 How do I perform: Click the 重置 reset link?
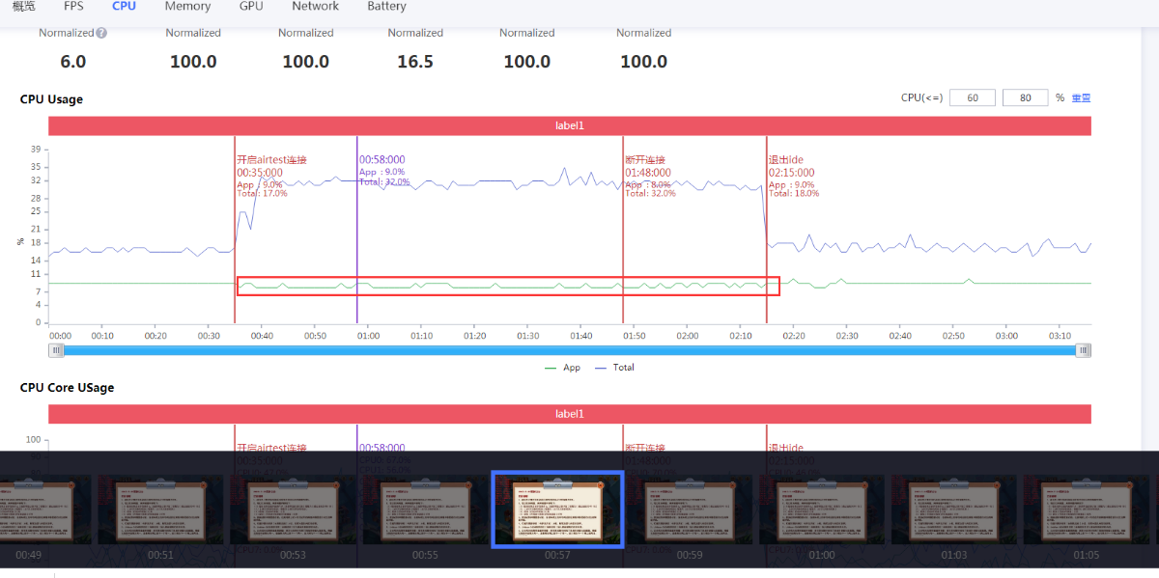pos(1081,97)
